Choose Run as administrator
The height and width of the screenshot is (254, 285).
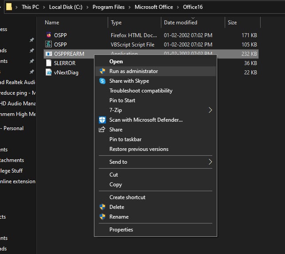tap(133, 71)
